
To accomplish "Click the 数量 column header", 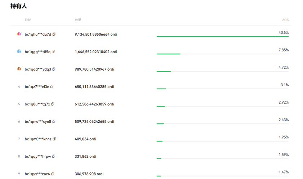I will point(78,20).
